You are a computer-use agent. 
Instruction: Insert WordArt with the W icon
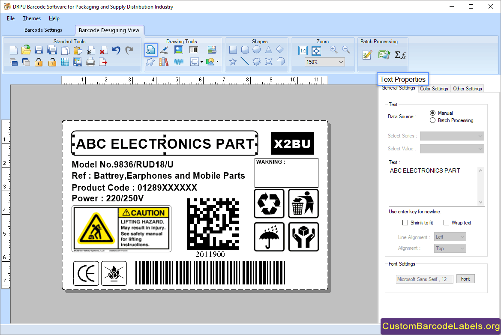click(179, 62)
